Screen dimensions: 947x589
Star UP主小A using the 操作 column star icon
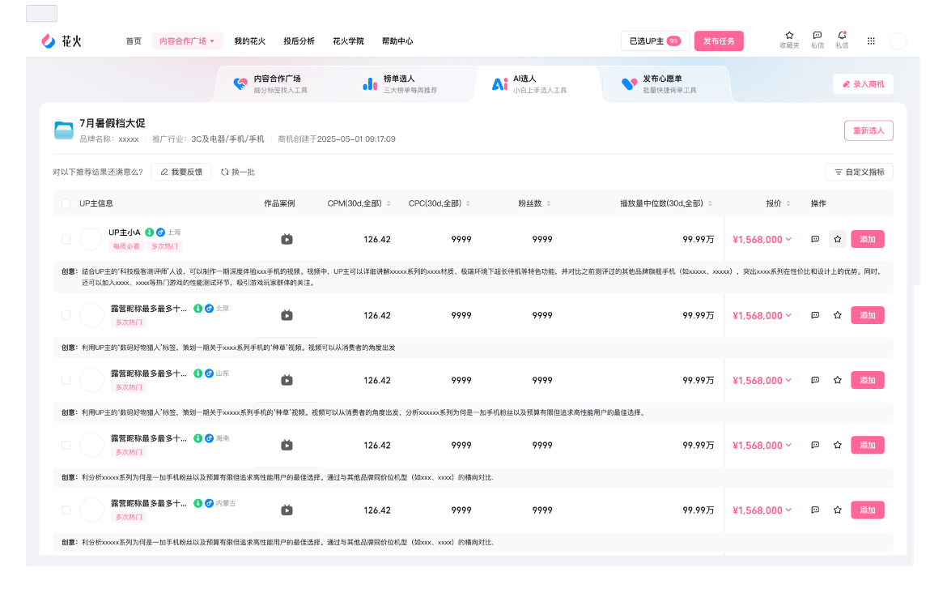click(837, 238)
